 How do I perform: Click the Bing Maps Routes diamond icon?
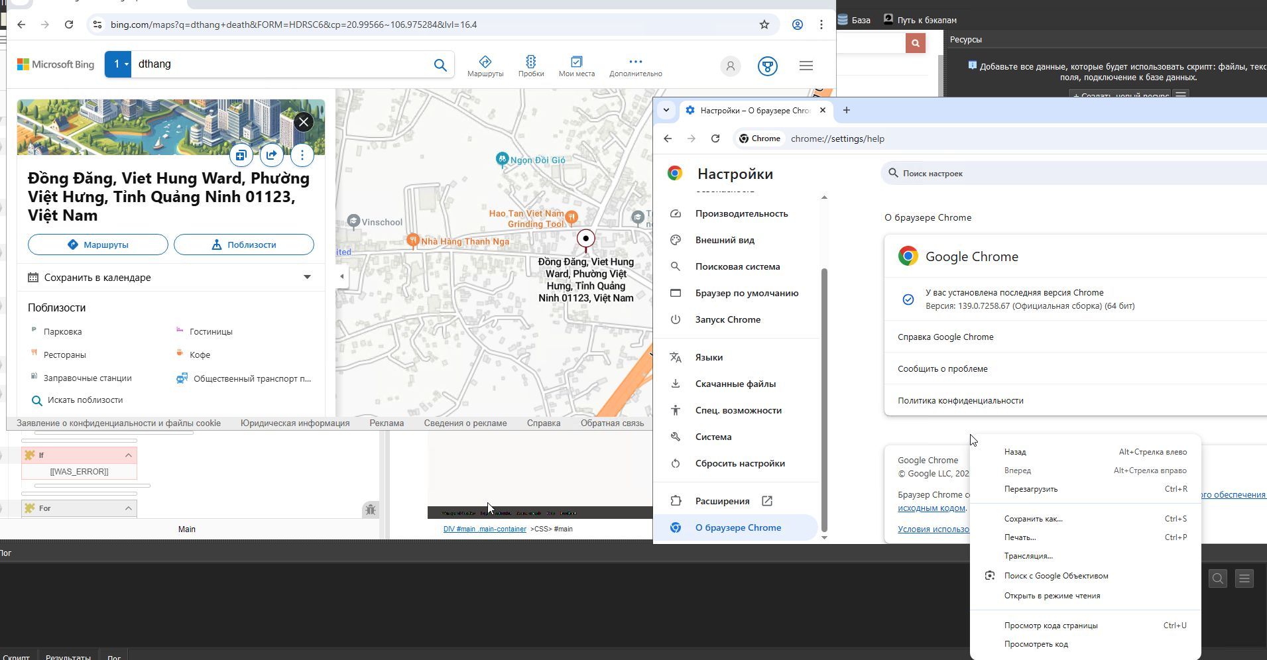tap(485, 62)
